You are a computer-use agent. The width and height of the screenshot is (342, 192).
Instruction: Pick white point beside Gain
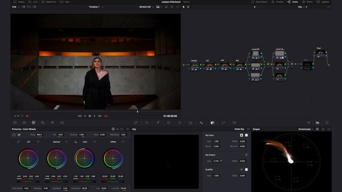tap(75, 142)
